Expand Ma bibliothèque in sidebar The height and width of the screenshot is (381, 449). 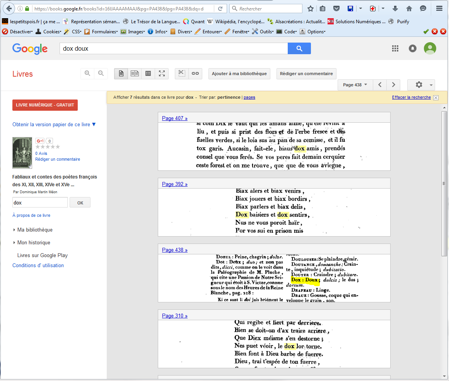coord(35,230)
